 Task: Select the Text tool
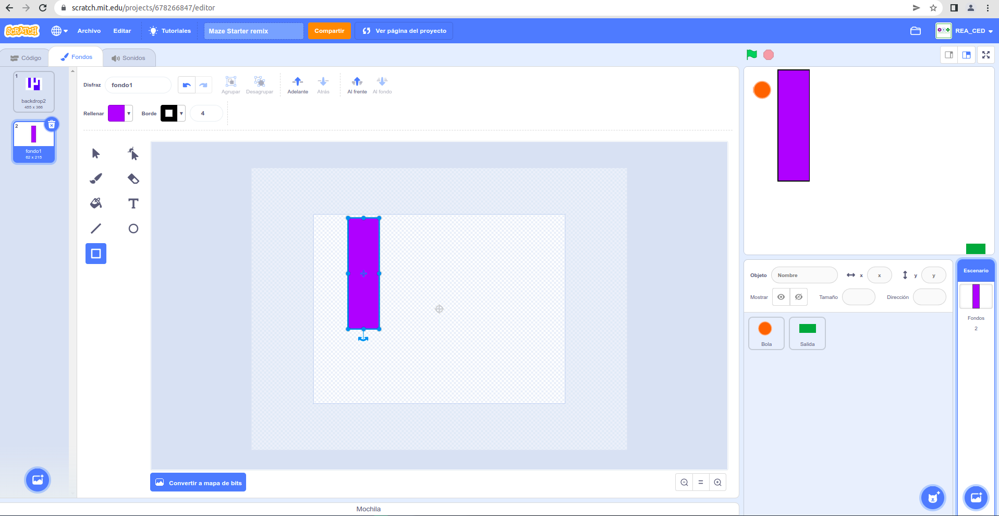coord(133,203)
